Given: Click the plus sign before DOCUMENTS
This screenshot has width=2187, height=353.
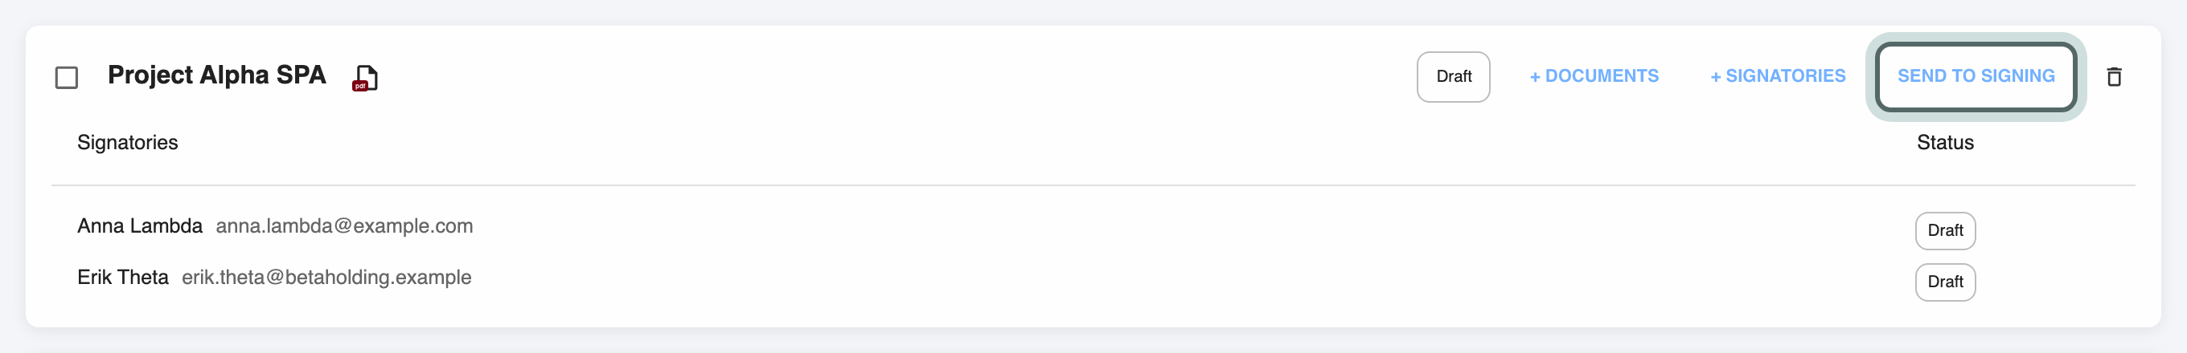Looking at the screenshot, I should coord(1534,78).
